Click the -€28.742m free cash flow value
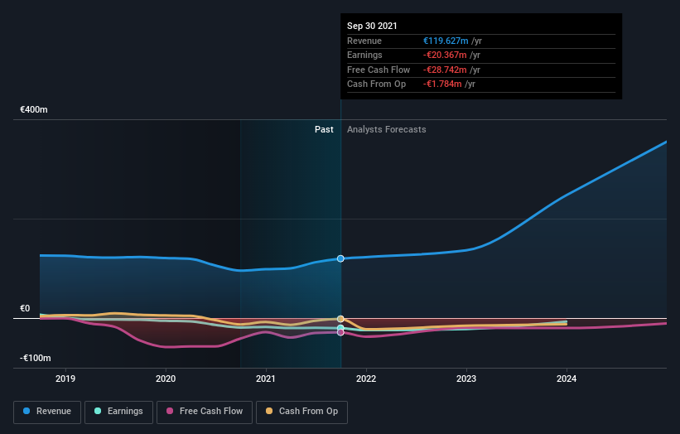This screenshot has height=434, width=680. pyautogui.click(x=445, y=70)
